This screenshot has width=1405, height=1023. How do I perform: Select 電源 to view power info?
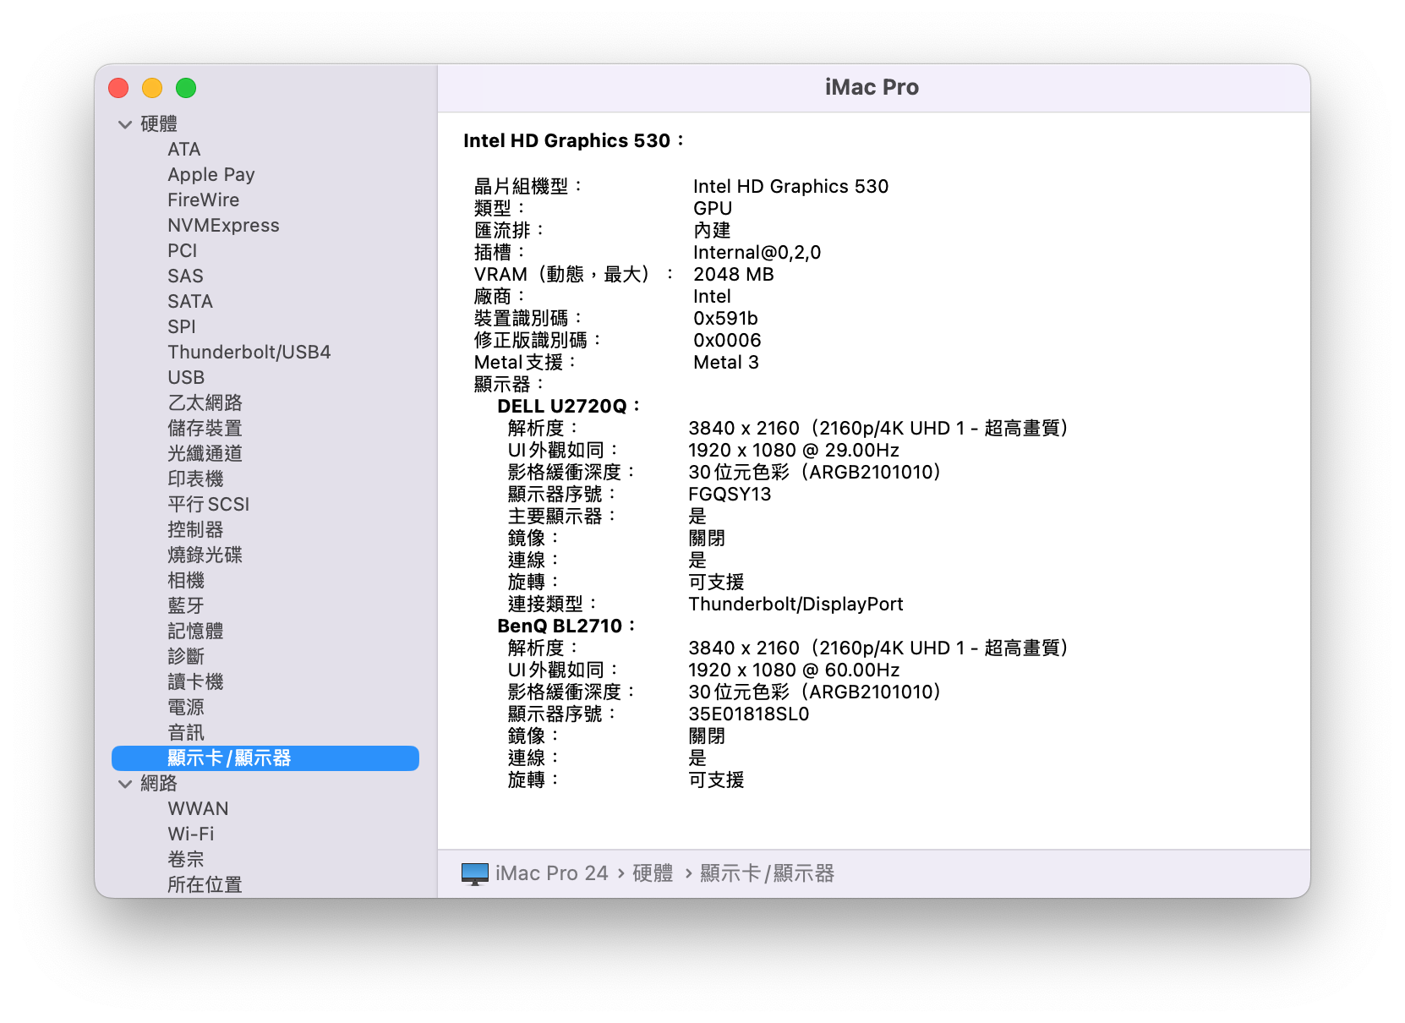pyautogui.click(x=187, y=707)
